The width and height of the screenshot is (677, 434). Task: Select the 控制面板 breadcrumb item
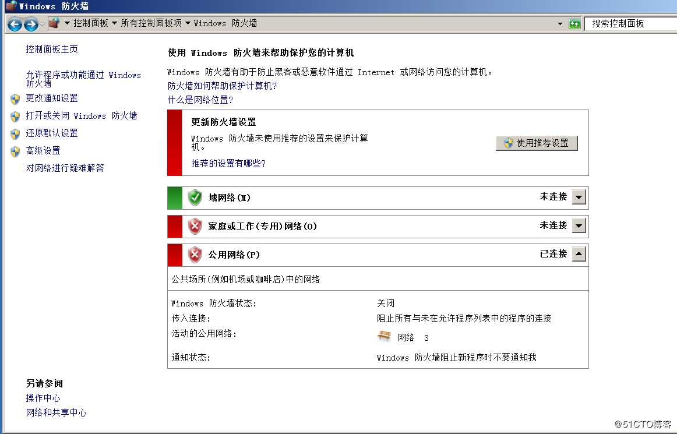[x=91, y=23]
